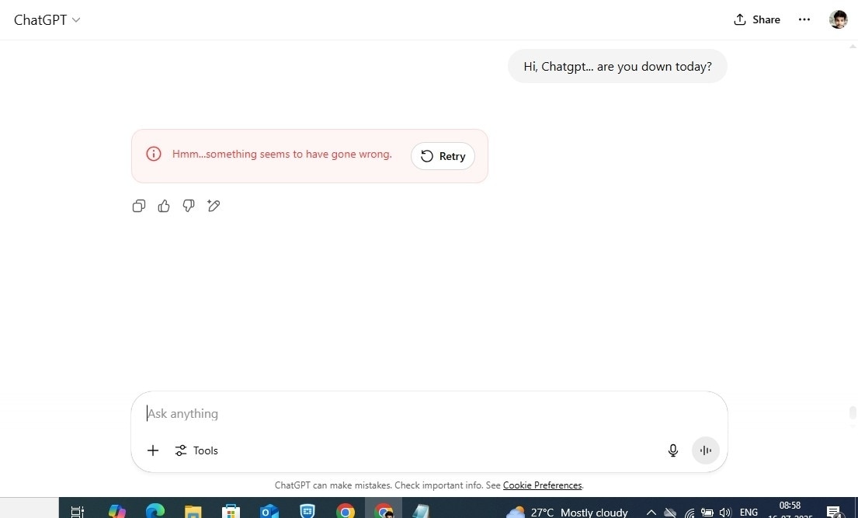The image size is (858, 518).
Task: Open Copilot from the taskbar
Action: point(116,512)
